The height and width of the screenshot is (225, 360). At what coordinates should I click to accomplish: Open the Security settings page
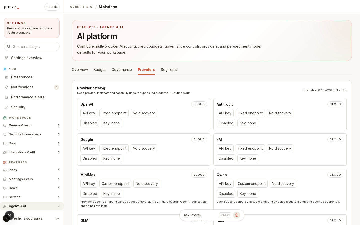(x=32, y=107)
